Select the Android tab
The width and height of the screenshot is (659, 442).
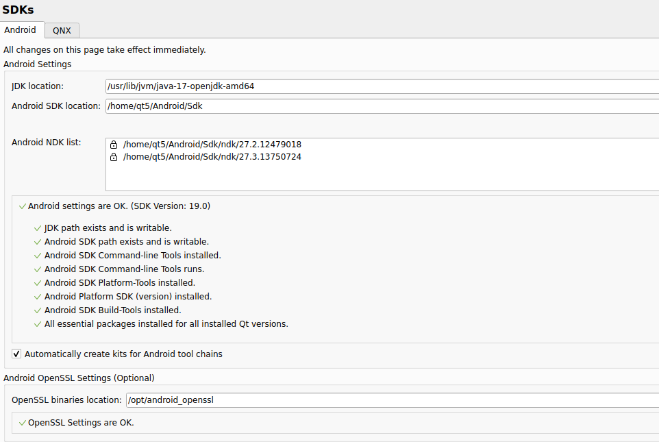[21, 30]
